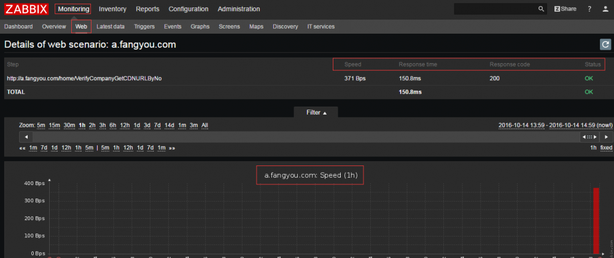The image size is (614, 258).
Task: Set zoom to 2h
Action: [x=92, y=126]
